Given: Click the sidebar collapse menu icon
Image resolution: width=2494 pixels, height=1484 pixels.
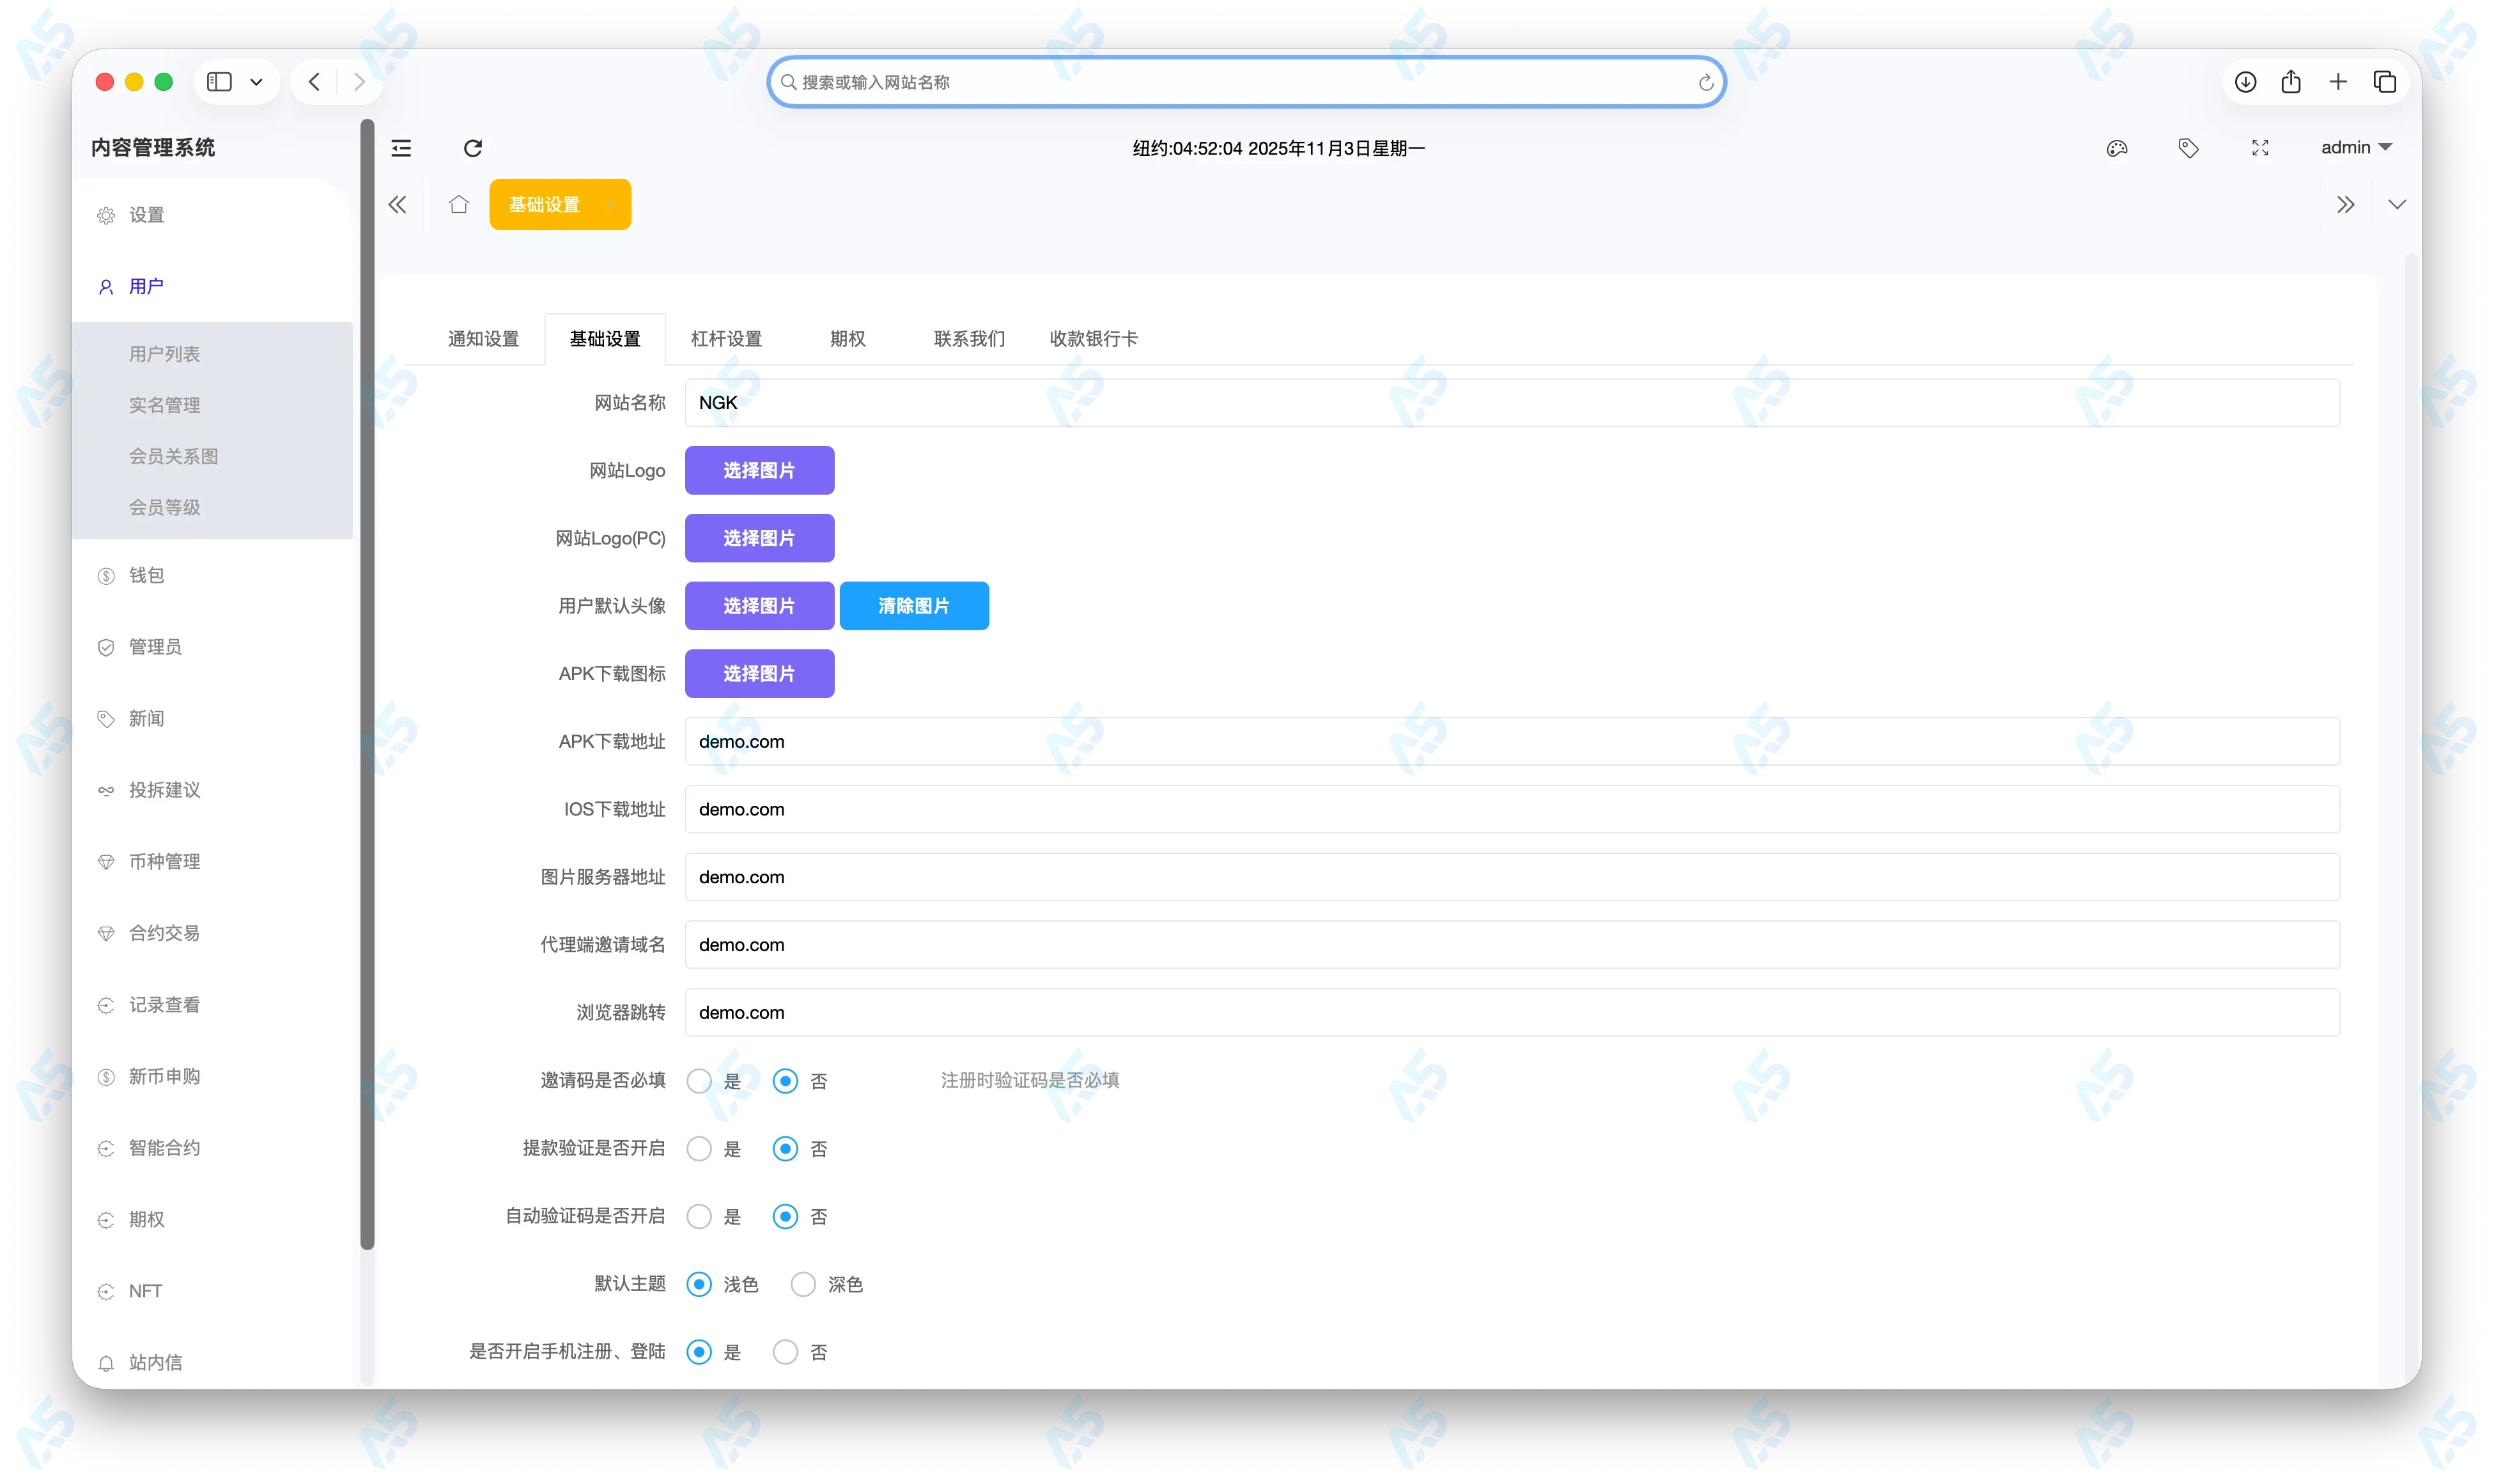Looking at the screenshot, I should coord(401,148).
